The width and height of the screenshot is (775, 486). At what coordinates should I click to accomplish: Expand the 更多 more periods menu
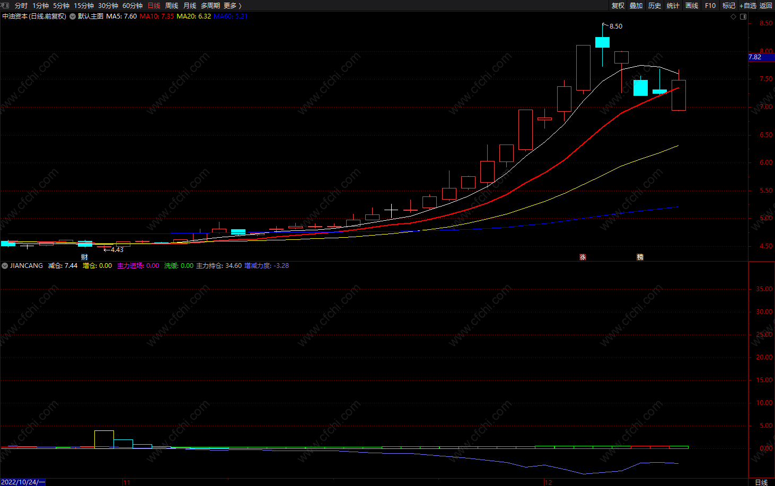233,5
